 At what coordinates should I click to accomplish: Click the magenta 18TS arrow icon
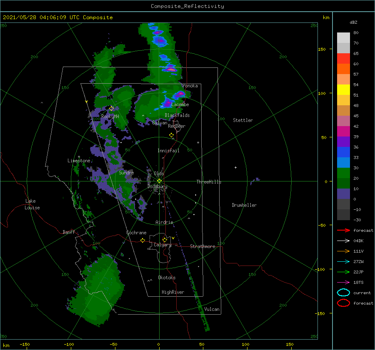343,283
